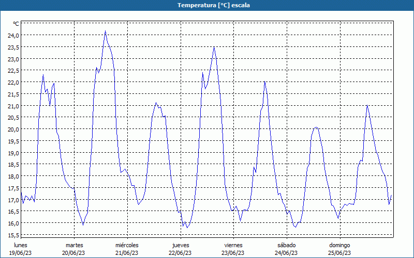Image resolution: width=414 pixels, height=258 pixels.
Task: Click the 19/06/23 date label
Action: pyautogui.click(x=21, y=253)
